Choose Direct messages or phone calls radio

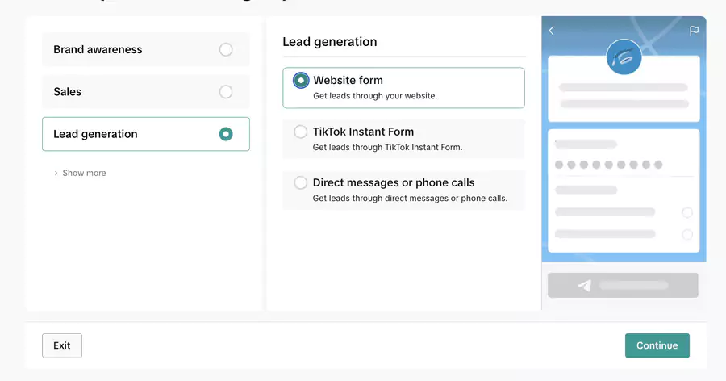point(301,182)
